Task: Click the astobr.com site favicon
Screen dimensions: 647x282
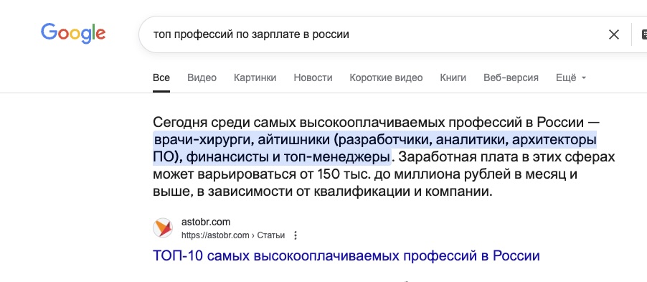Action: pyautogui.click(x=163, y=228)
